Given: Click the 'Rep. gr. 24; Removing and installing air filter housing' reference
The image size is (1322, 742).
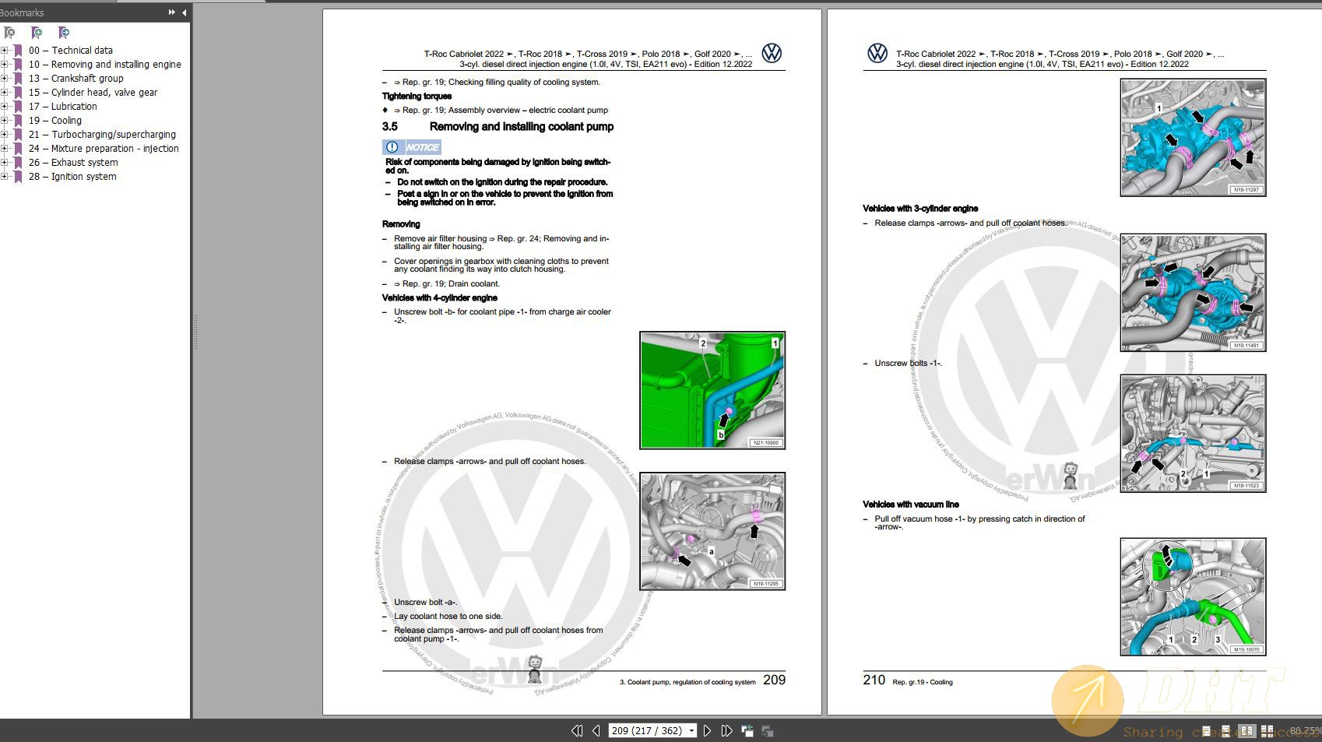Looking at the screenshot, I should tap(501, 243).
